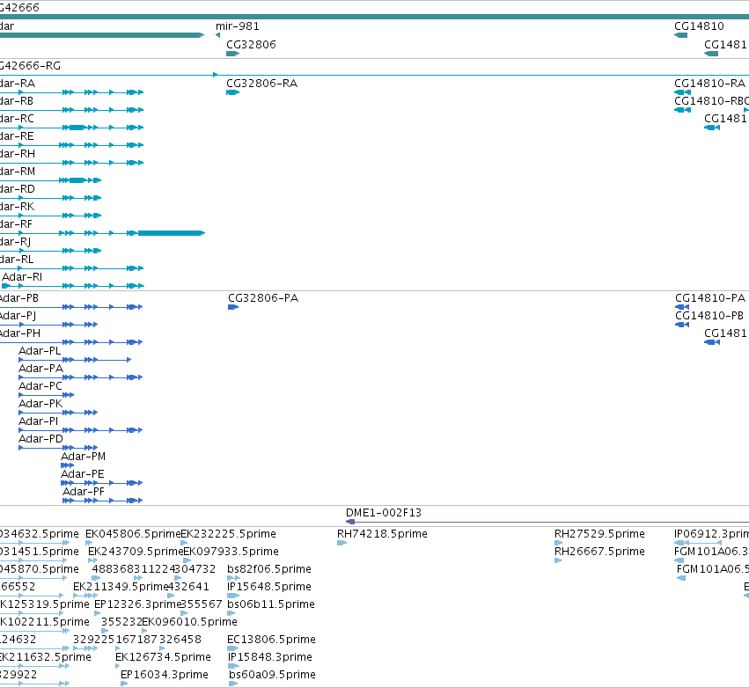Click the RH74218.5prime EST label
The height and width of the screenshot is (688, 749).
pyautogui.click(x=382, y=534)
